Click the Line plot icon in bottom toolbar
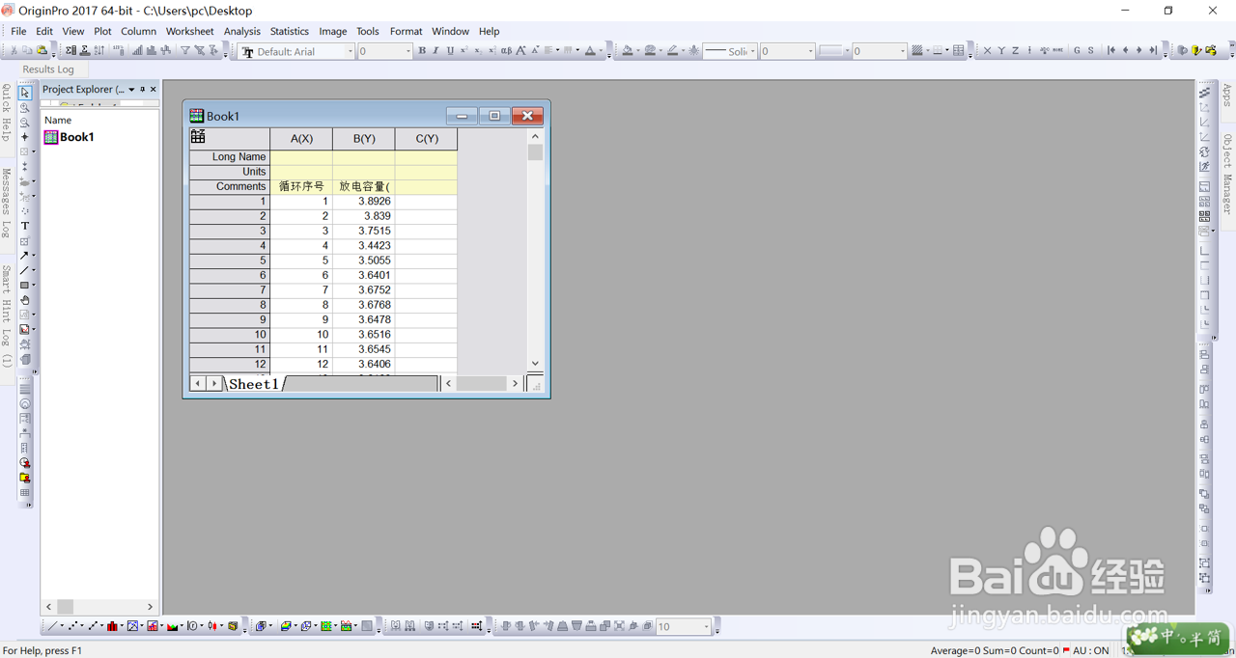The width and height of the screenshot is (1236, 658). tap(53, 626)
